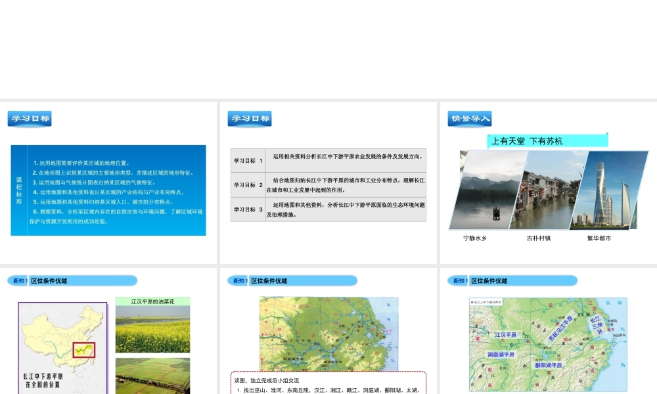The image size is (657, 394).
Task: Select the green farmland aerial photo
Action: [x=152, y=376]
